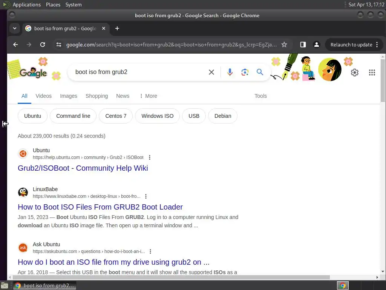The height and width of the screenshot is (290, 386).
Task: Open Grub2/ISOBoot Community Help Wiki link
Action: 83,168
